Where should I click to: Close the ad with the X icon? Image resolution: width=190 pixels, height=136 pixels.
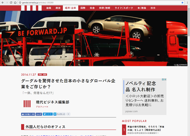click(x=165, y=80)
